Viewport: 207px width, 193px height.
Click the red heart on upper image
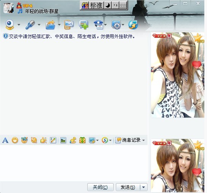[197, 64]
